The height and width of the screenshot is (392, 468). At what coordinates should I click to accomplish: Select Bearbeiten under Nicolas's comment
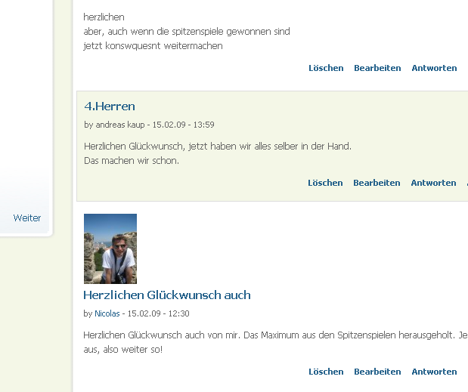(377, 372)
